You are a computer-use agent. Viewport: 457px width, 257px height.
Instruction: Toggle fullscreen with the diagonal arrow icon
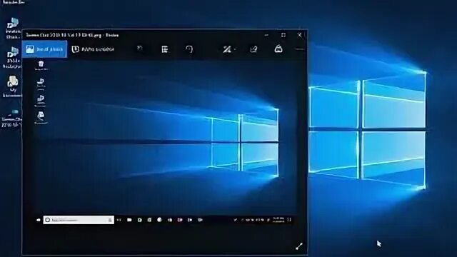[x=299, y=246]
